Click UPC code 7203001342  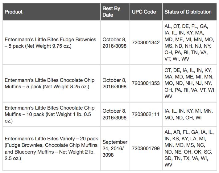146,43
